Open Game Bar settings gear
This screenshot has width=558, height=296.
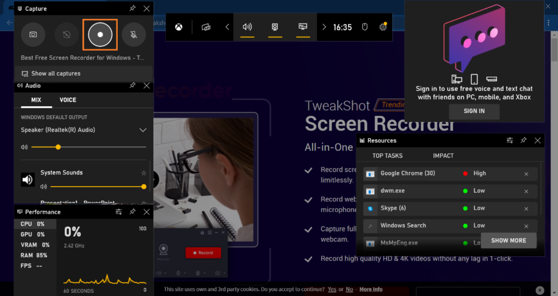coord(383,27)
